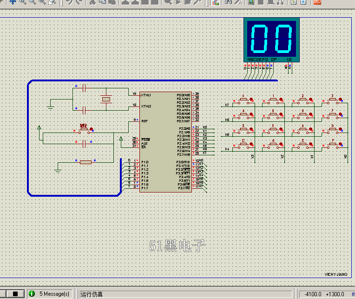
Task: Toggle the latch dot on keypad key 5
Action: 281,114
